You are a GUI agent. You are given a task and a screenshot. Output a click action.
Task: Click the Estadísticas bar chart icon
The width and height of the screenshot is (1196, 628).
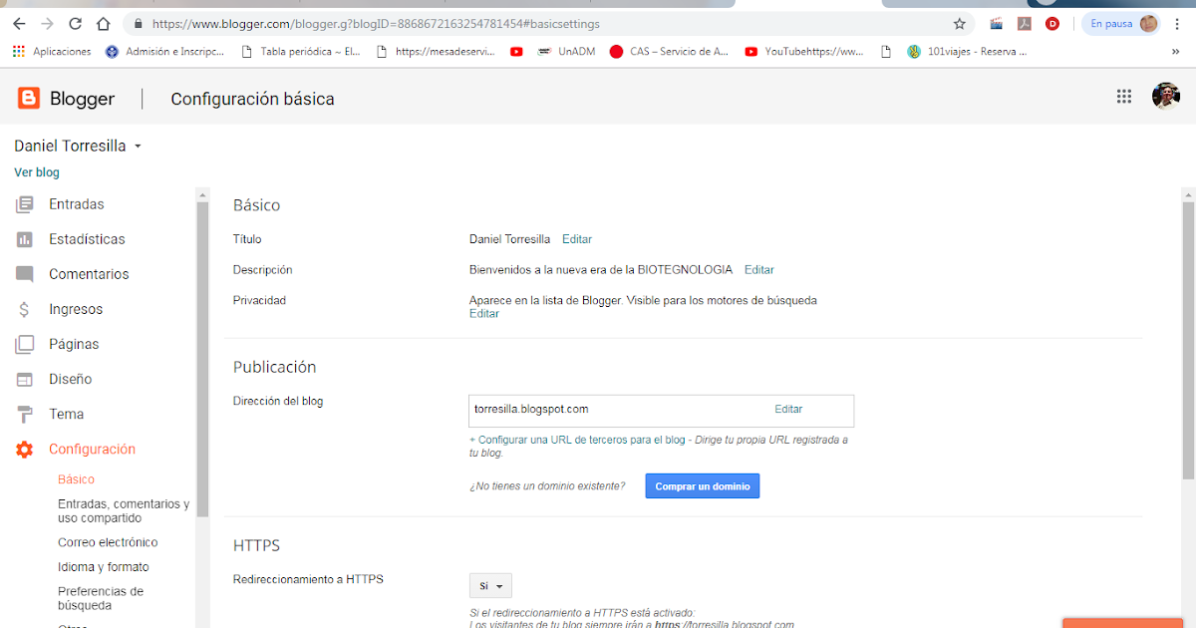click(x=25, y=239)
